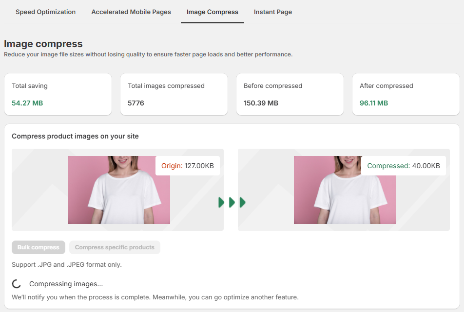Switch to the Speed Optimization tab
Screen dimensions: 464x312
tap(45, 12)
